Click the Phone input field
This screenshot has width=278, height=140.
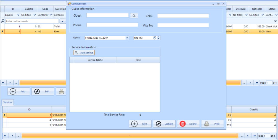click(112, 25)
